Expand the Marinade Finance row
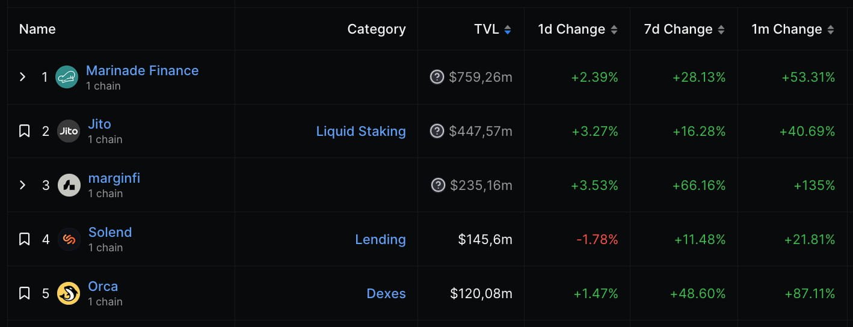 click(x=23, y=77)
